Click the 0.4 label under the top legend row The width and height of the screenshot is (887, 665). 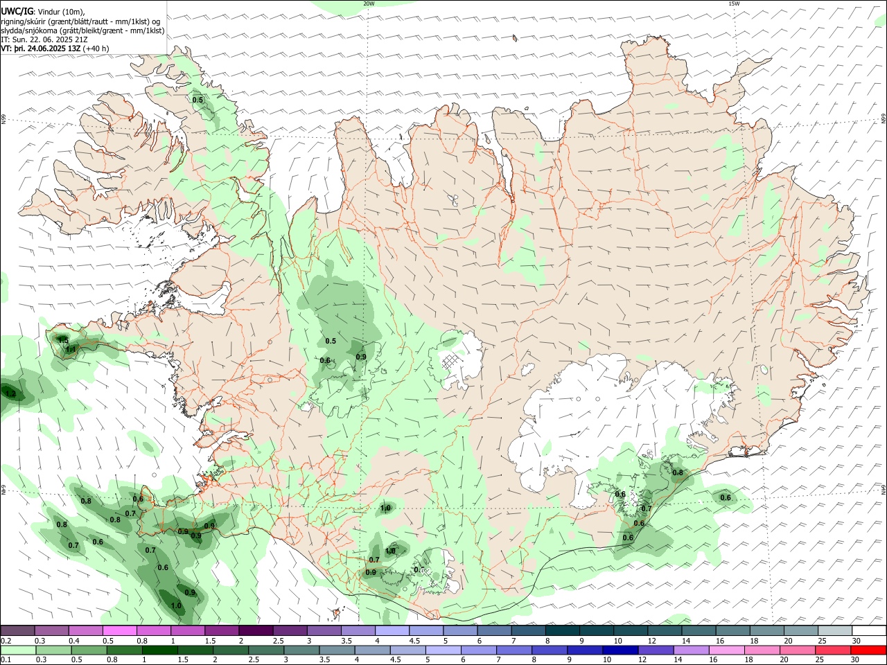pos(74,641)
